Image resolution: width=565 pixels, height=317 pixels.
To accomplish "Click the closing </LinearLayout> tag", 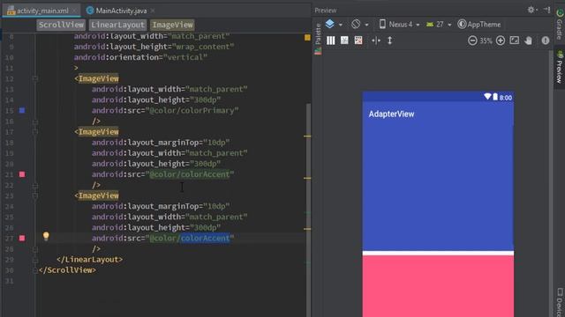I will pos(90,260).
